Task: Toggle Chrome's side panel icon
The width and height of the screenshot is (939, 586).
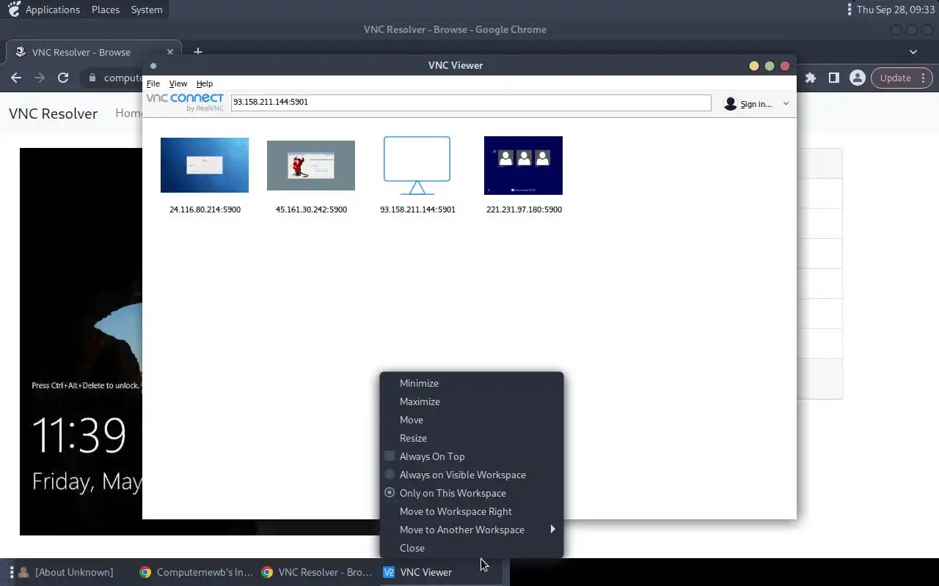Action: (x=834, y=78)
